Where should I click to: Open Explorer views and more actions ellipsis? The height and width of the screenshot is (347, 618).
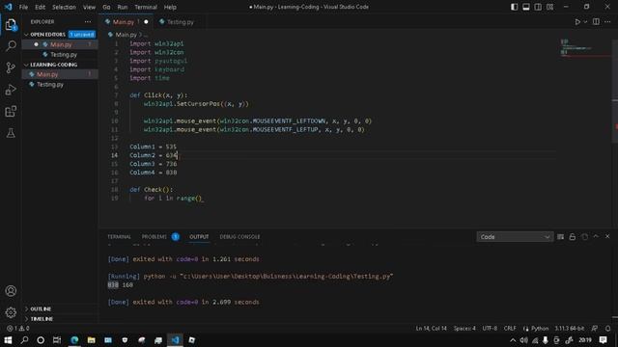[88, 22]
